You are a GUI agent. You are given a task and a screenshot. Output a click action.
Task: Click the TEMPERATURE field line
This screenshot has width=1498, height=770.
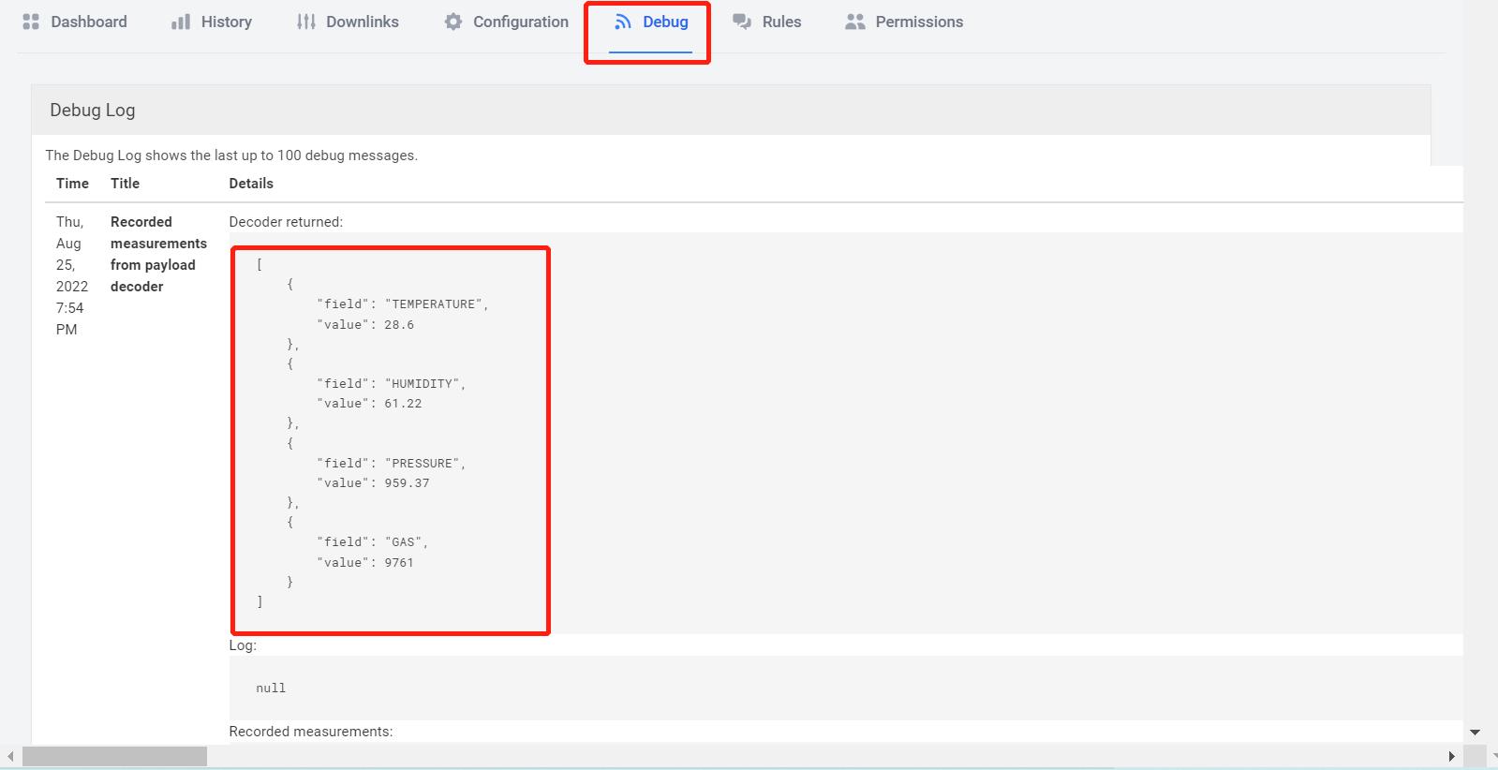[403, 304]
